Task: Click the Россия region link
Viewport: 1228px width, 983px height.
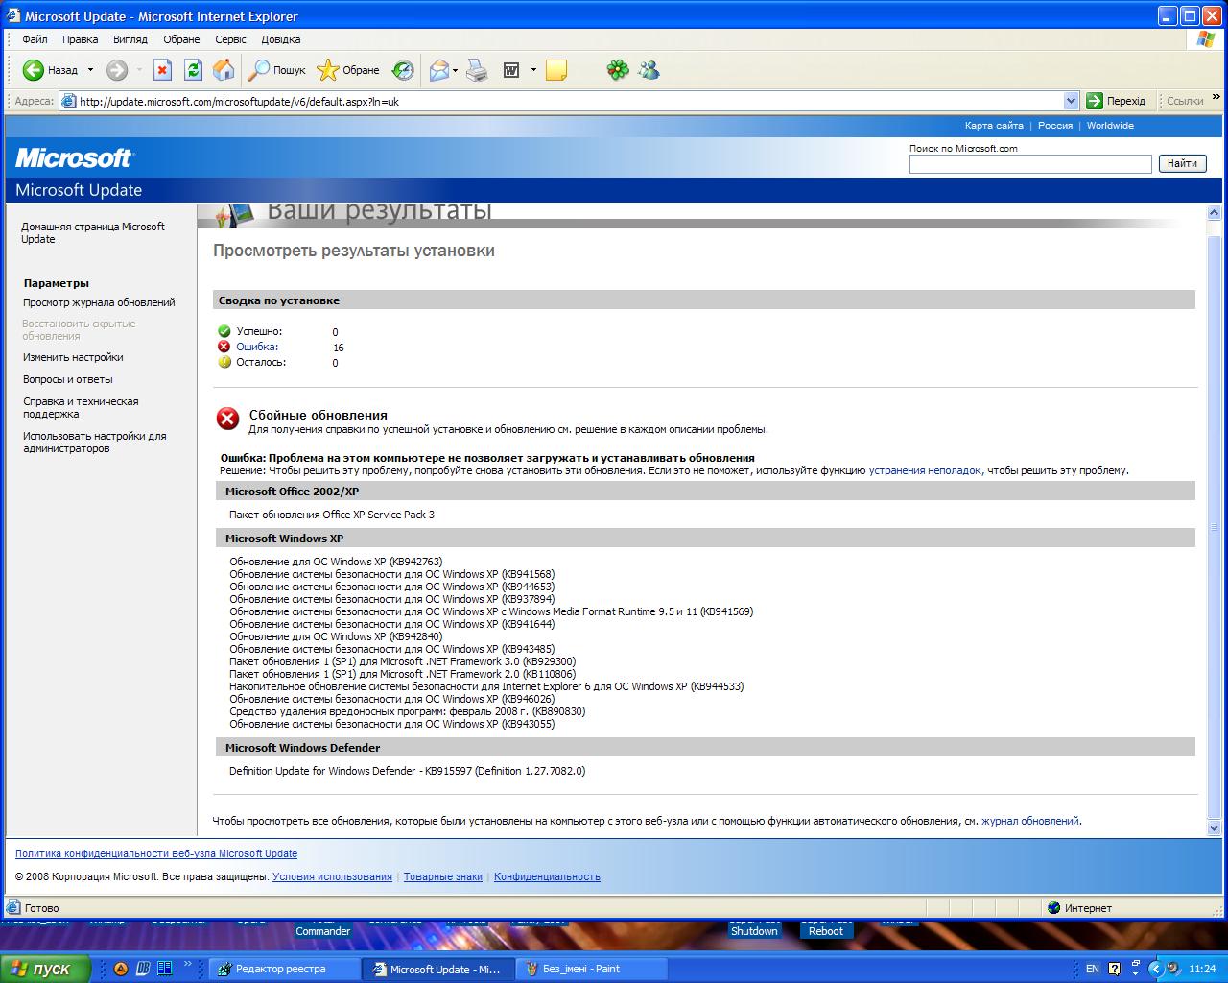Action: pos(1055,126)
